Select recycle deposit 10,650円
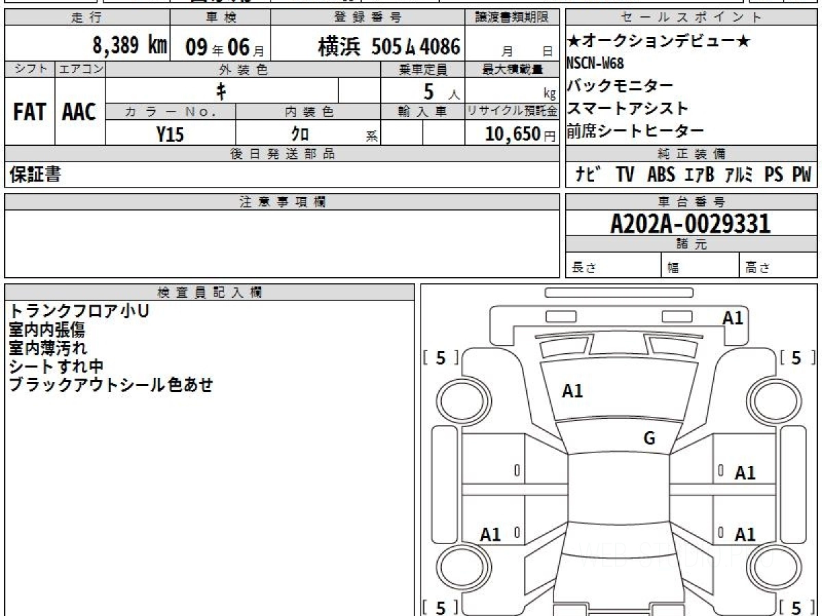Viewport: 822px width, 616px height. tap(521, 134)
